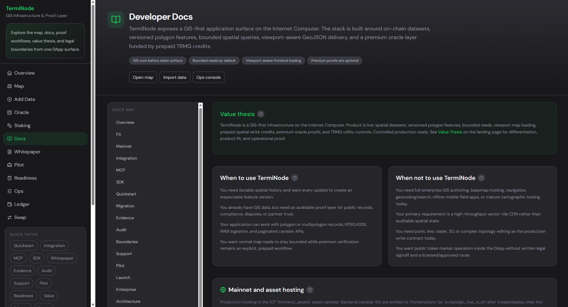Click the Readiness quick path chip
The width and height of the screenshot is (568, 307).
pyautogui.click(x=24, y=296)
